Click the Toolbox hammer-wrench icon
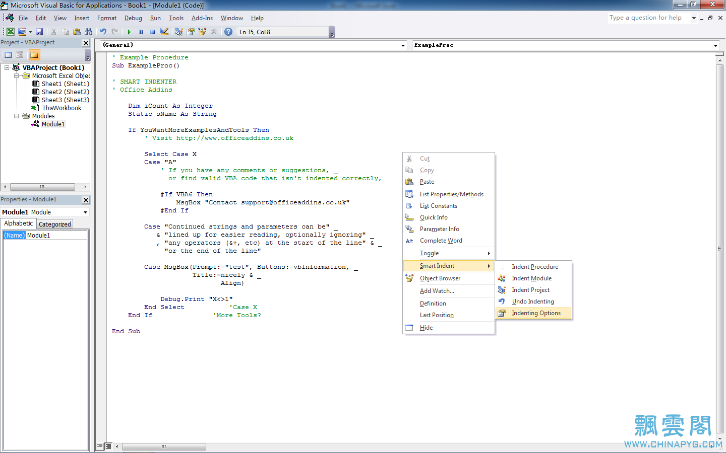This screenshot has width=726, height=453. 214,32
